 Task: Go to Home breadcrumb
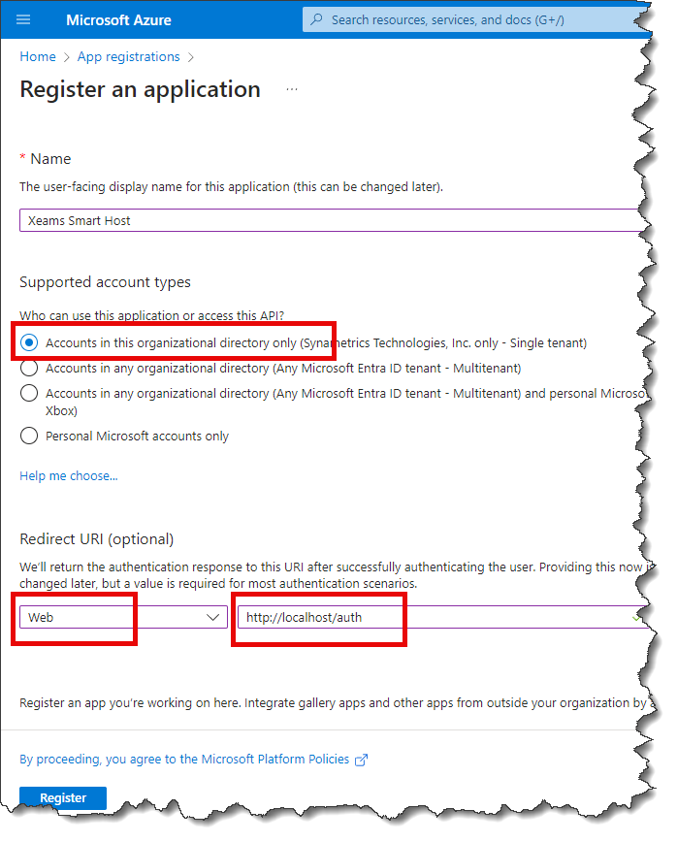point(38,57)
